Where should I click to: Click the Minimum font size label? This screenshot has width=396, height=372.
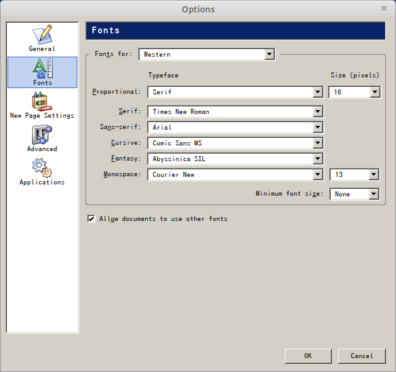(x=289, y=194)
